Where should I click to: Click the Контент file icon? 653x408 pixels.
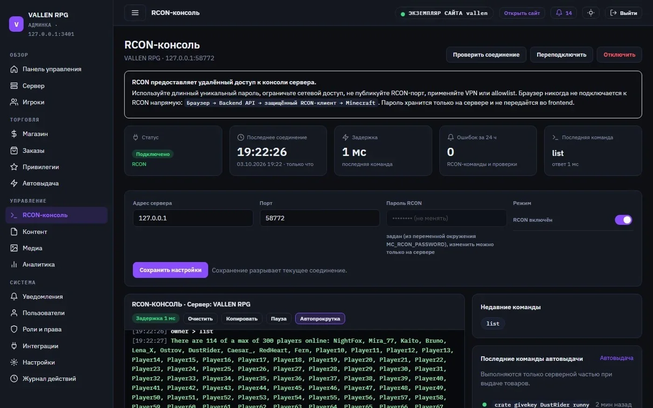(x=14, y=232)
